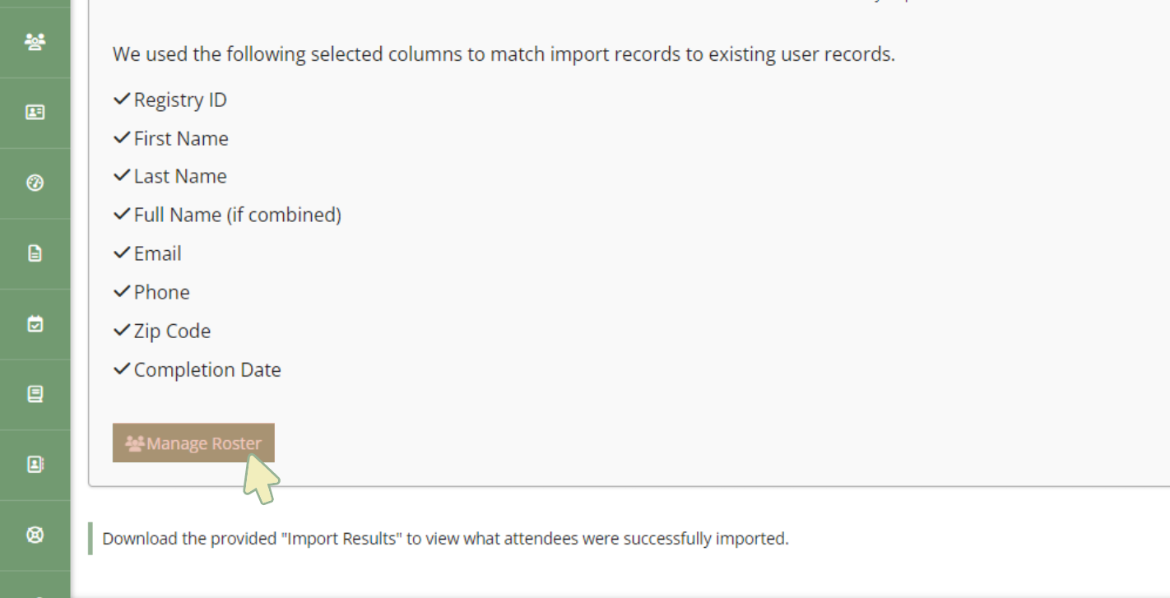Click the checkmark beside Zip Code
1170x598 pixels.
[122, 331]
